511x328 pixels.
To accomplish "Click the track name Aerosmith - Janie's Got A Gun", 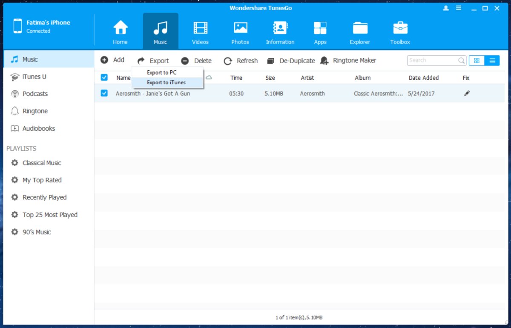I will pos(153,93).
